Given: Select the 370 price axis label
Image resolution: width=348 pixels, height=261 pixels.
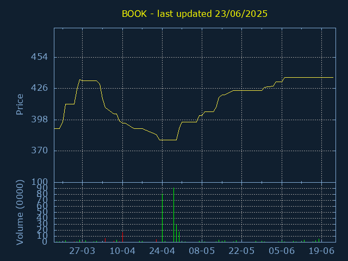Looking at the screenshot, I should 39,151.
